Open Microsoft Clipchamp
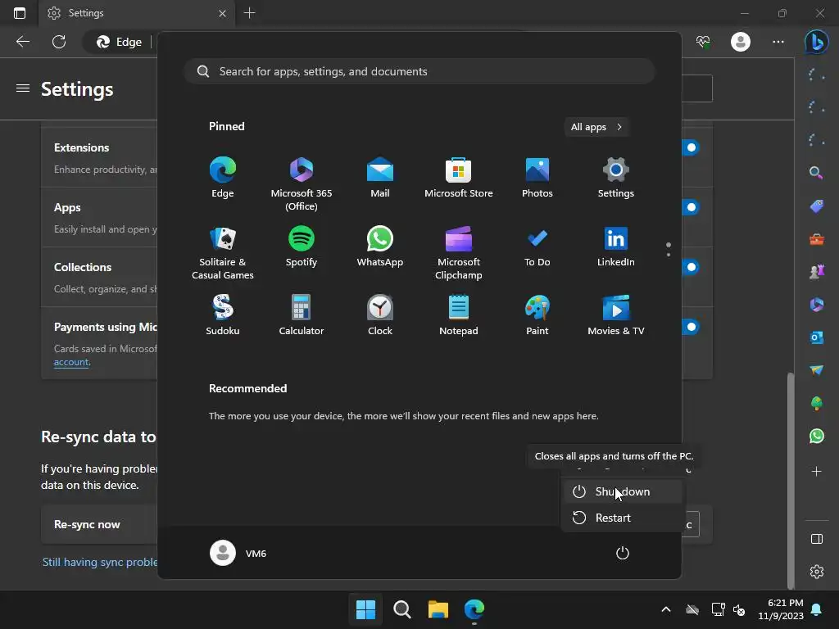Viewport: 839px width, 629px height. tap(459, 253)
